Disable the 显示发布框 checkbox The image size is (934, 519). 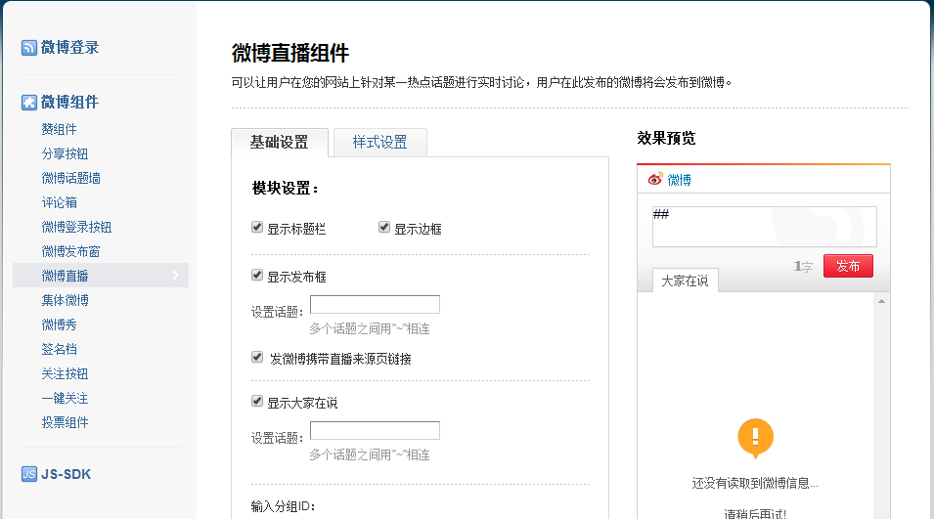257,276
